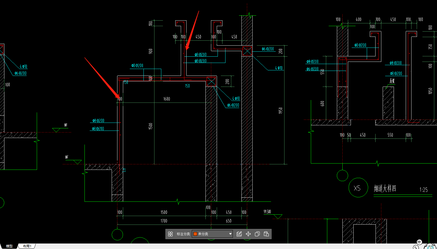
Task: Expand the 未分类 annotation category dropdown
Action: (x=212, y=234)
